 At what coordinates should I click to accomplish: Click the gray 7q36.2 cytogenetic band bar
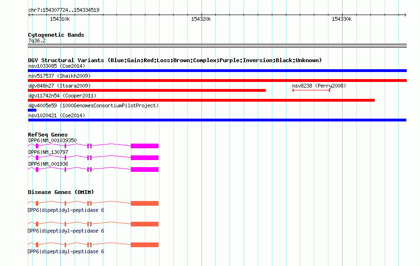click(x=217, y=46)
